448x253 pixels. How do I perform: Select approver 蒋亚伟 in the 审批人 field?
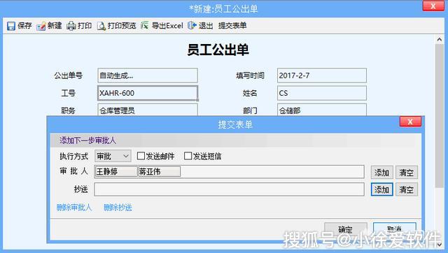[x=159, y=171]
